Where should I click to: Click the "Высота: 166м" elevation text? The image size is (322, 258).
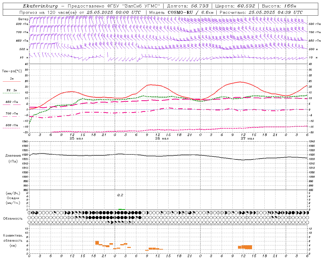click(279, 6)
